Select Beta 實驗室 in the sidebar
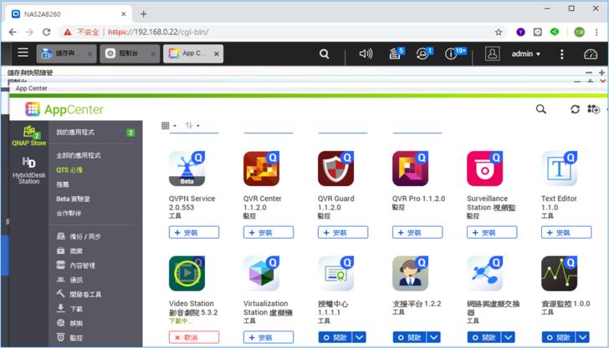Viewport: 609px width, 348px height. (73, 199)
